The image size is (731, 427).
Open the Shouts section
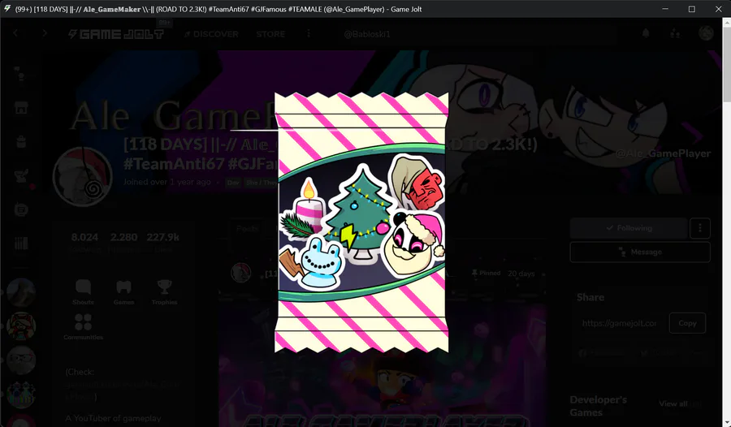point(83,291)
